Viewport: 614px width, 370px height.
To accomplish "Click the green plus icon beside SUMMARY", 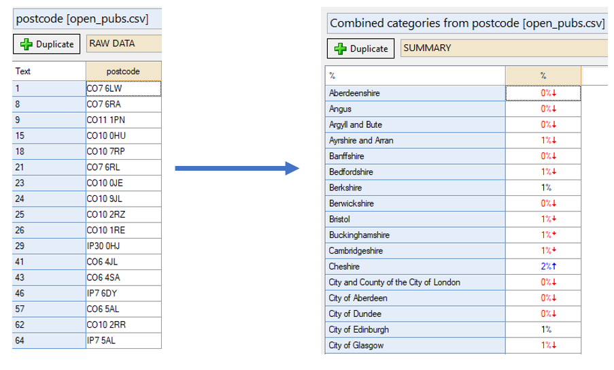I will coord(340,48).
